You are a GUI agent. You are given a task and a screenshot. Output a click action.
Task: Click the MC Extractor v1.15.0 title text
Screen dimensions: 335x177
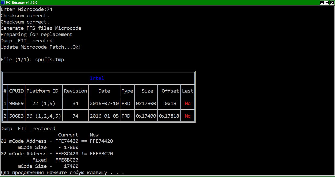click(x=21, y=3)
